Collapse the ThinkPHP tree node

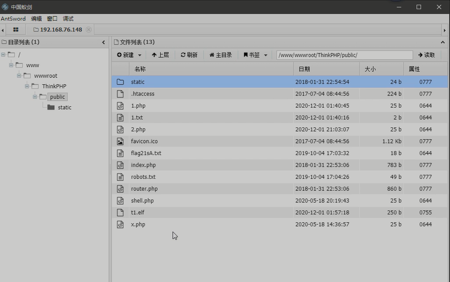point(27,86)
